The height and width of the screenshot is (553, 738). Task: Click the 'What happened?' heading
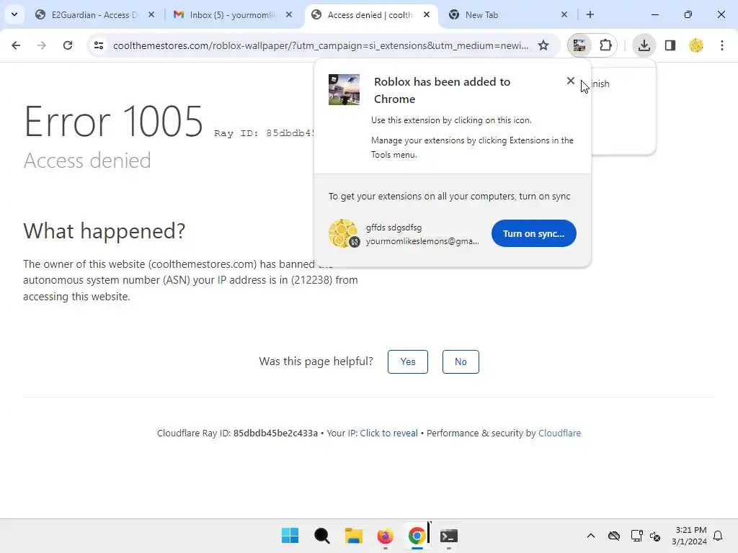click(105, 231)
